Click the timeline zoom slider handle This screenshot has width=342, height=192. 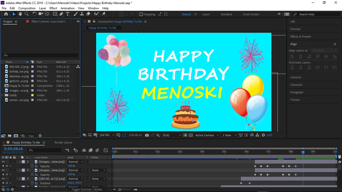pyautogui.click(x=119, y=190)
